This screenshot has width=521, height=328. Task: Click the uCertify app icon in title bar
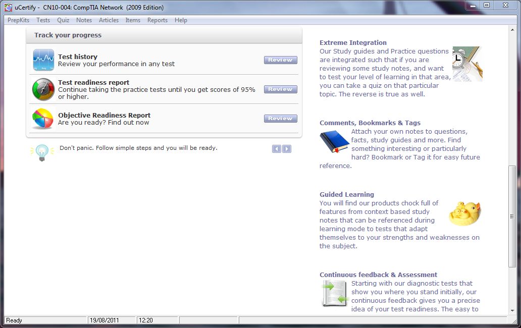[8, 7]
